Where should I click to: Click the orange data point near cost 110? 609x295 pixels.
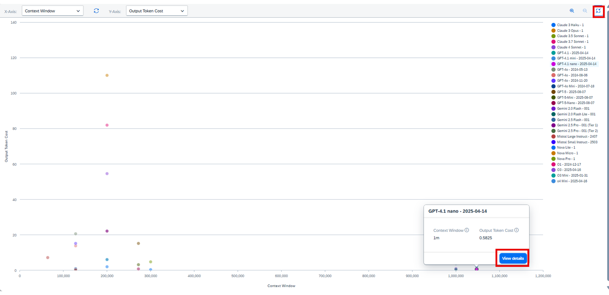[107, 75]
